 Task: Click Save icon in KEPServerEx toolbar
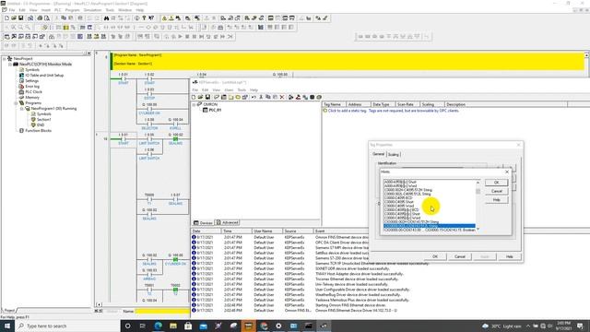pyautogui.click(x=207, y=97)
